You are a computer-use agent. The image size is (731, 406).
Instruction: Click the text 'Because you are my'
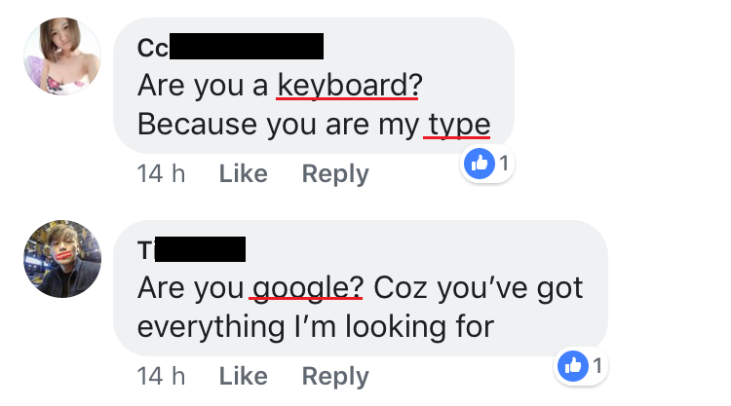tap(278, 125)
